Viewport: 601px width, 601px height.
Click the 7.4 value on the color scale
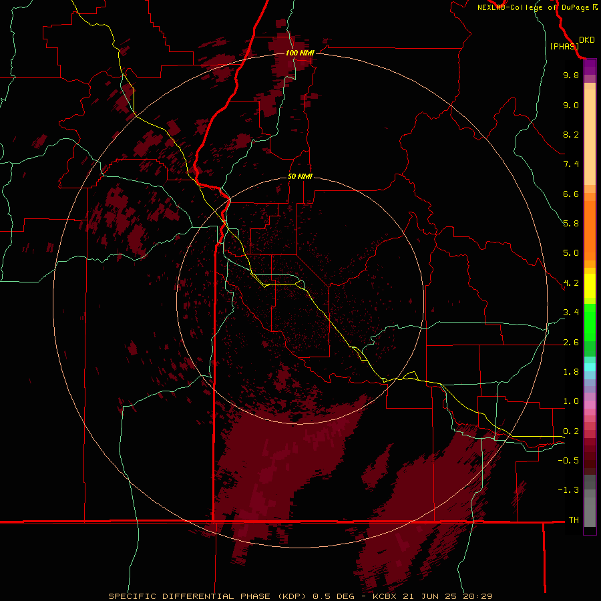click(x=571, y=164)
